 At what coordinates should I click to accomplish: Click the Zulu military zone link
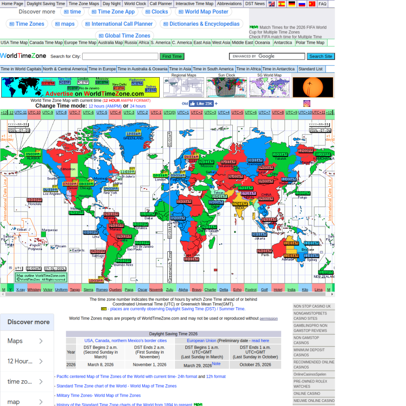(170, 290)
